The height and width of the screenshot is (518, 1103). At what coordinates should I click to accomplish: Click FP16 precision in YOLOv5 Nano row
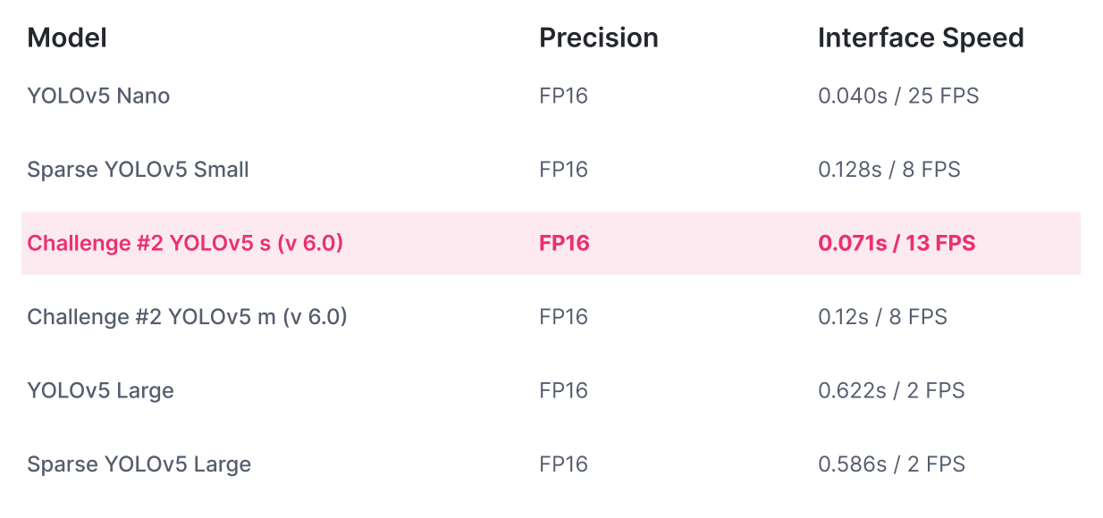[564, 96]
